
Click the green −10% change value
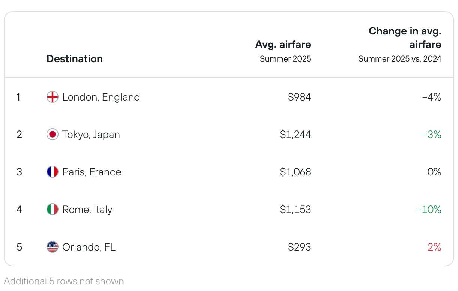point(429,210)
